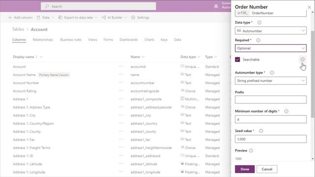This screenshot has height=177, width=315.
Task: Open the Account Name column link
Action: coord(24,75)
